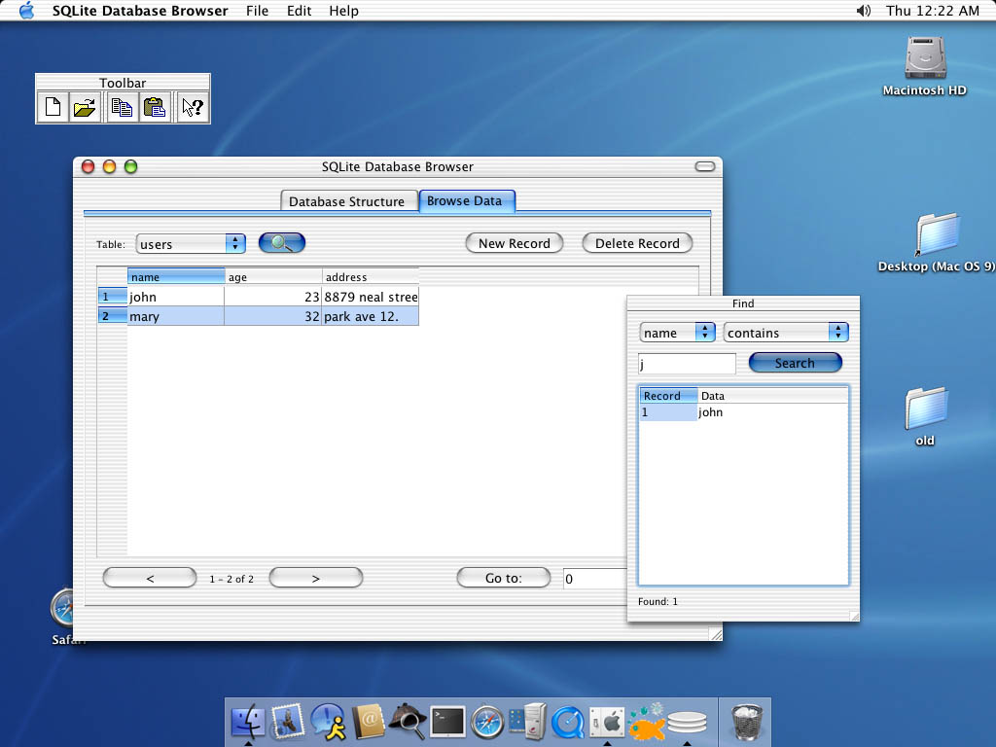
Task: Open the SQLite Database Browser app menu
Action: [140, 11]
